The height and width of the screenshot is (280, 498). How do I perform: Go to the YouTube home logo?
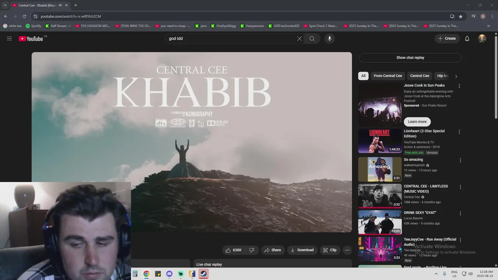tap(31, 38)
